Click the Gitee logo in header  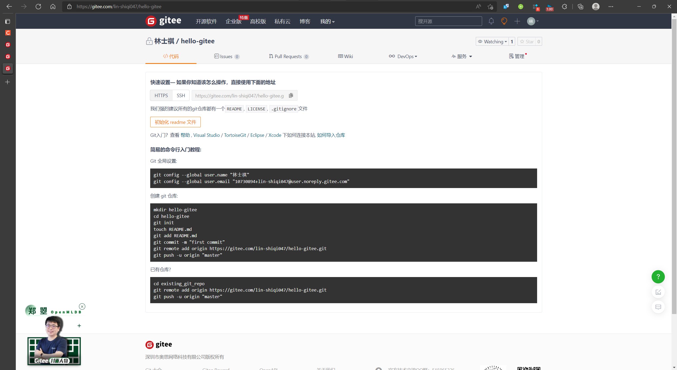[163, 21]
